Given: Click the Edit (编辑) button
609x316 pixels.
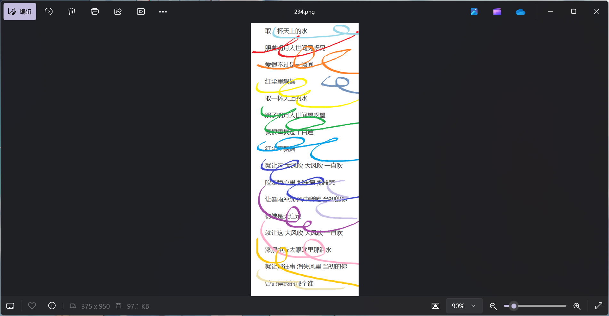Looking at the screenshot, I should (20, 12).
